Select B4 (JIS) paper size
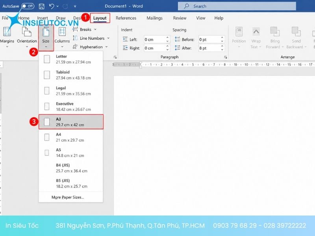The width and height of the screenshot is (315, 236). pyautogui.click(x=71, y=168)
